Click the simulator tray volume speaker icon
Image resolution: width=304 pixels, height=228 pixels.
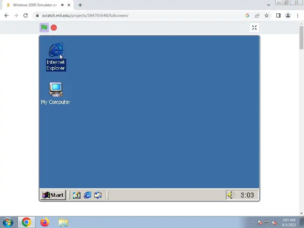(x=231, y=195)
